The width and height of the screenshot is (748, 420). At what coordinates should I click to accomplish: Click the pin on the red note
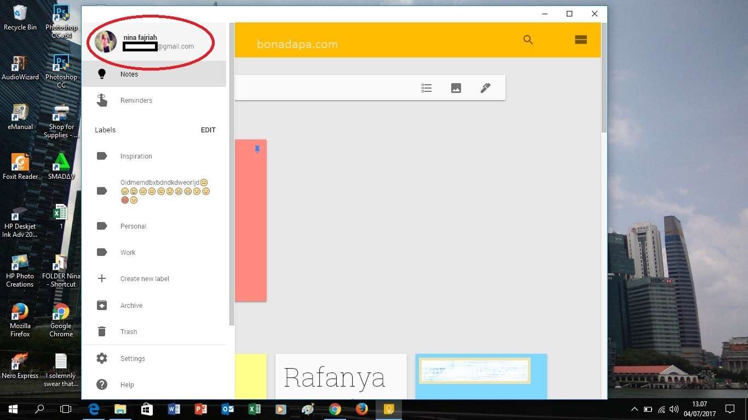coord(258,149)
